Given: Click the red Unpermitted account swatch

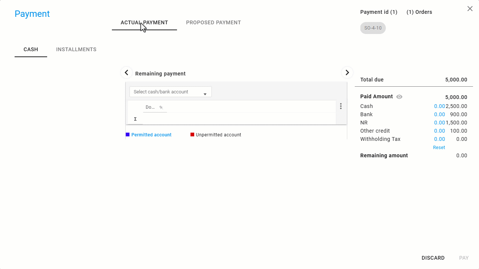Looking at the screenshot, I should coord(192,134).
